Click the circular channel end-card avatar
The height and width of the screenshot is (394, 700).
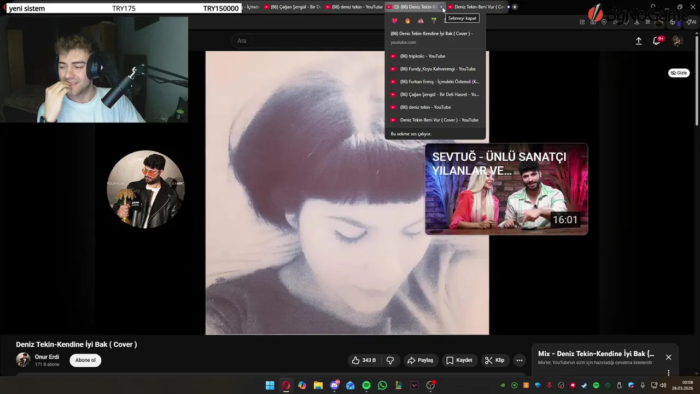(x=145, y=189)
